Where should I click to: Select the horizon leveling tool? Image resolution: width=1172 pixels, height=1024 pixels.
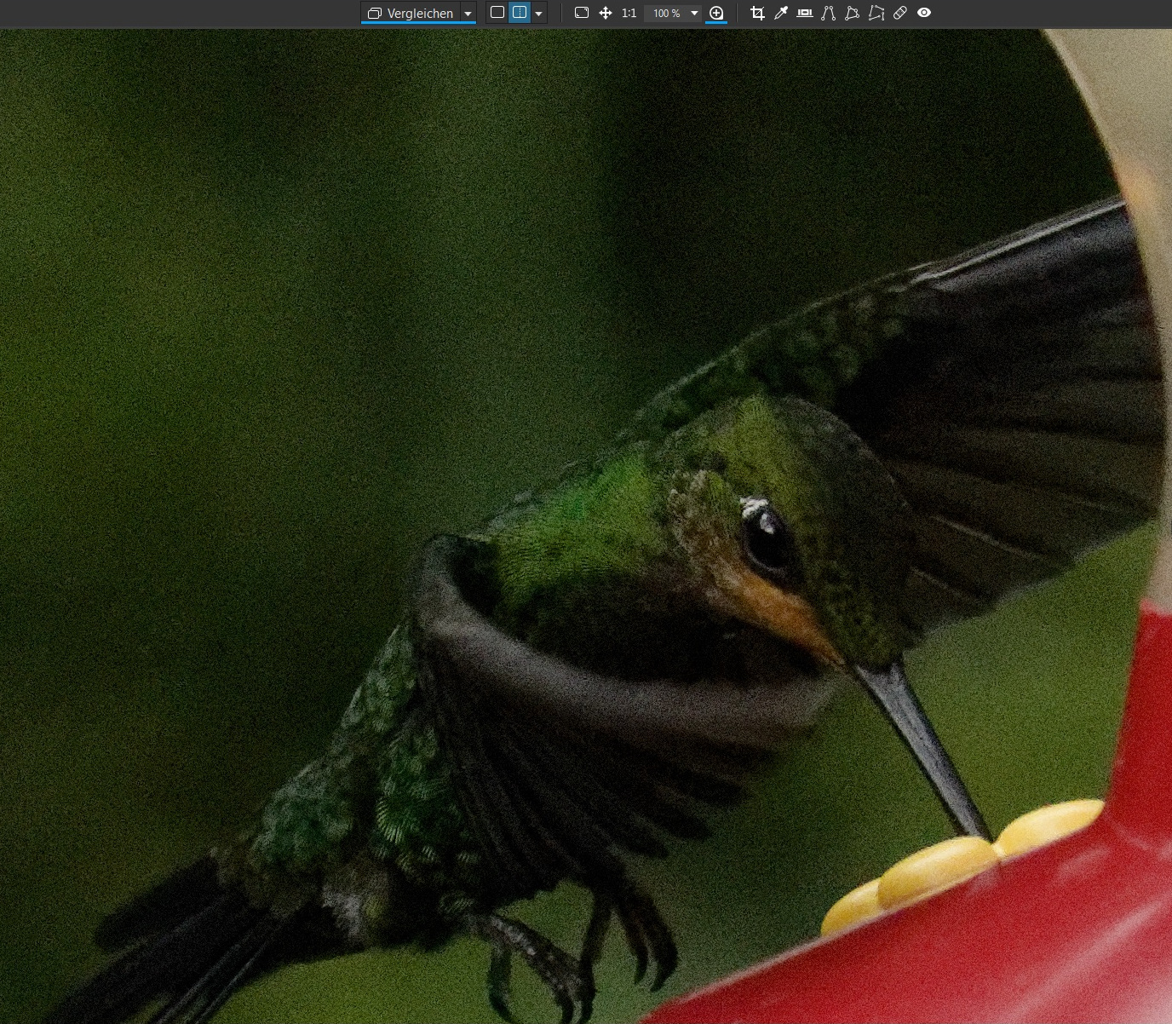(805, 13)
